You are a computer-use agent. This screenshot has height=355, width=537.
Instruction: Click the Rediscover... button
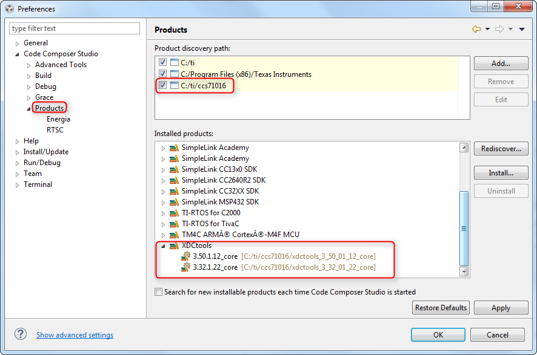[501, 149]
